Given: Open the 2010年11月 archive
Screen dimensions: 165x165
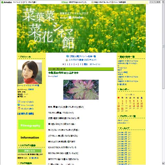Looking at the screenshot, I should (122, 133).
